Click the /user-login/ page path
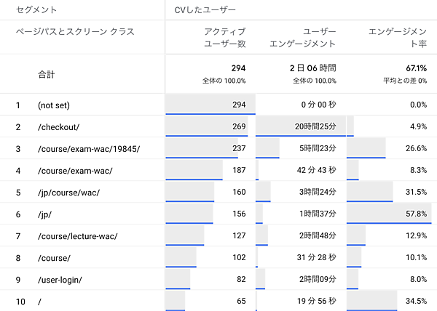Image resolution: width=437 pixels, height=311 pixels. pyautogui.click(x=60, y=280)
